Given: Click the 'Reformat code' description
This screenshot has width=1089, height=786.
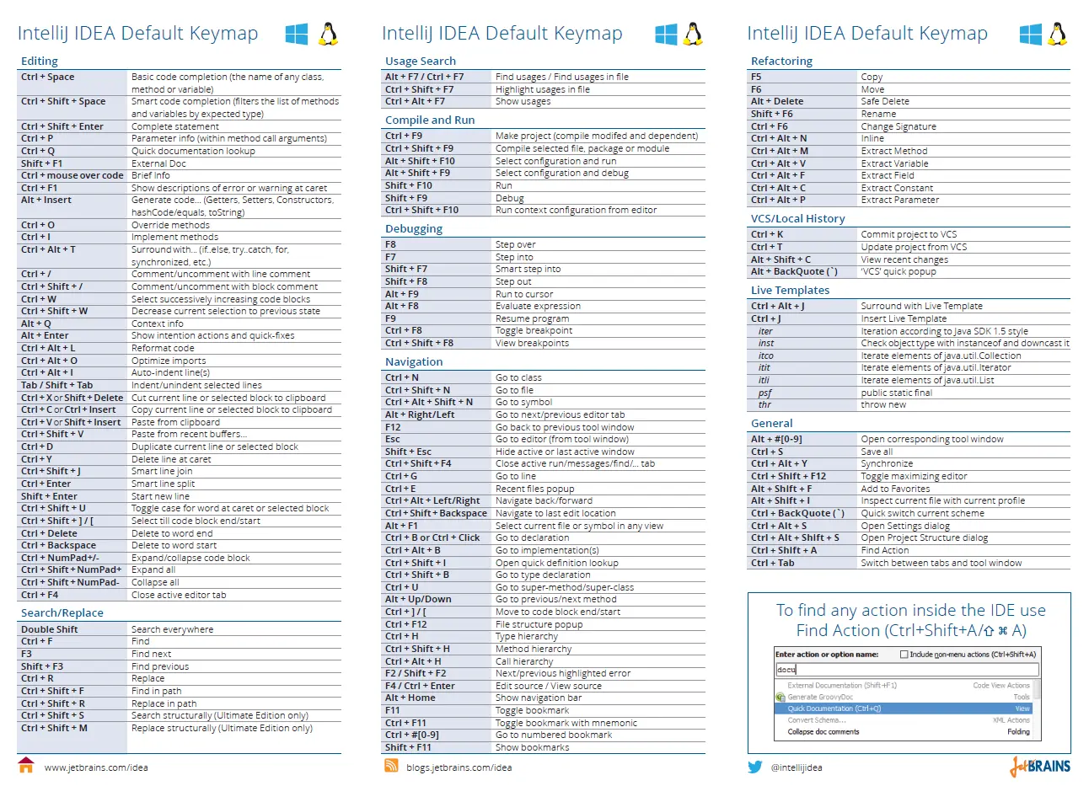Looking at the screenshot, I should [163, 349].
